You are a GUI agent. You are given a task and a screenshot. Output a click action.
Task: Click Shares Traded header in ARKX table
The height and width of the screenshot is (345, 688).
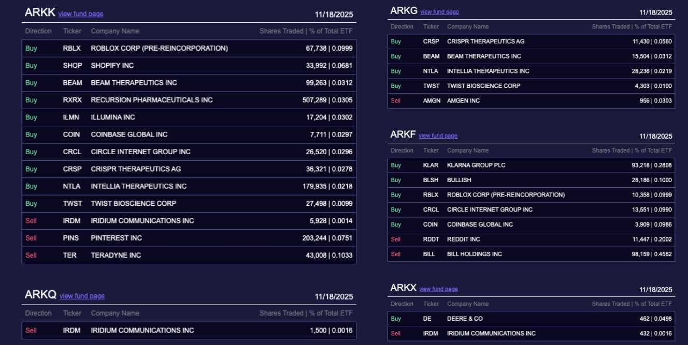click(x=632, y=304)
